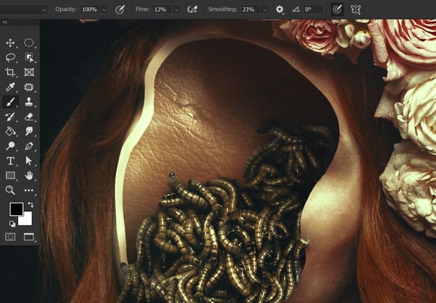Viewport: 436px width, 303px height.
Task: Reset default foreground and background colors
Action: 12,223
